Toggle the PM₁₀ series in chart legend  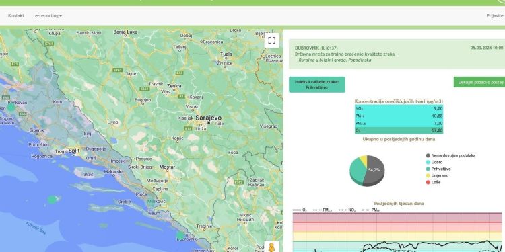coord(371,210)
